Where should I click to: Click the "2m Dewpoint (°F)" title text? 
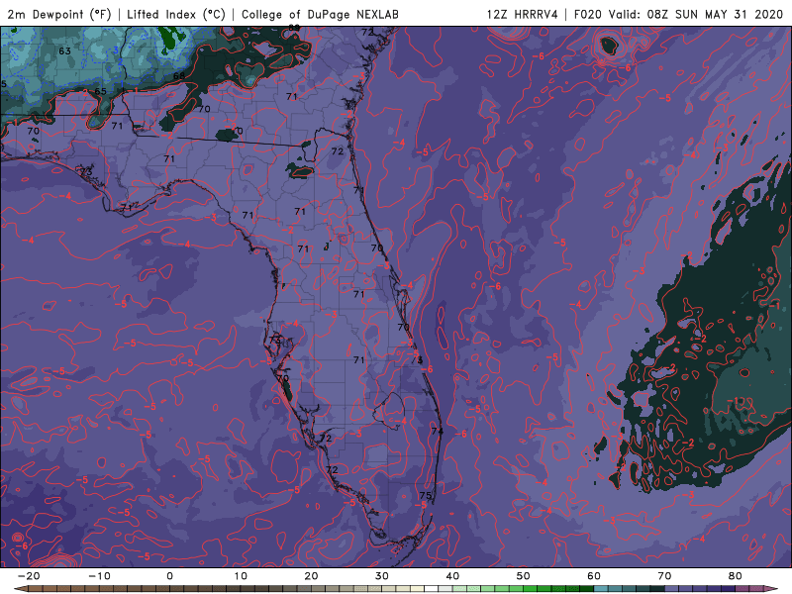point(59,14)
